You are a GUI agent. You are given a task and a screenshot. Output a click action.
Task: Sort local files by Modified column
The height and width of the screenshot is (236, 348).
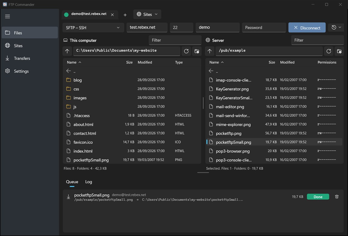point(145,62)
